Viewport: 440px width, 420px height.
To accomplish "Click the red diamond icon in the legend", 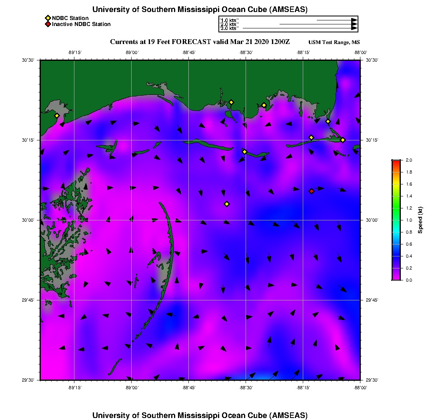I will coord(48,24).
